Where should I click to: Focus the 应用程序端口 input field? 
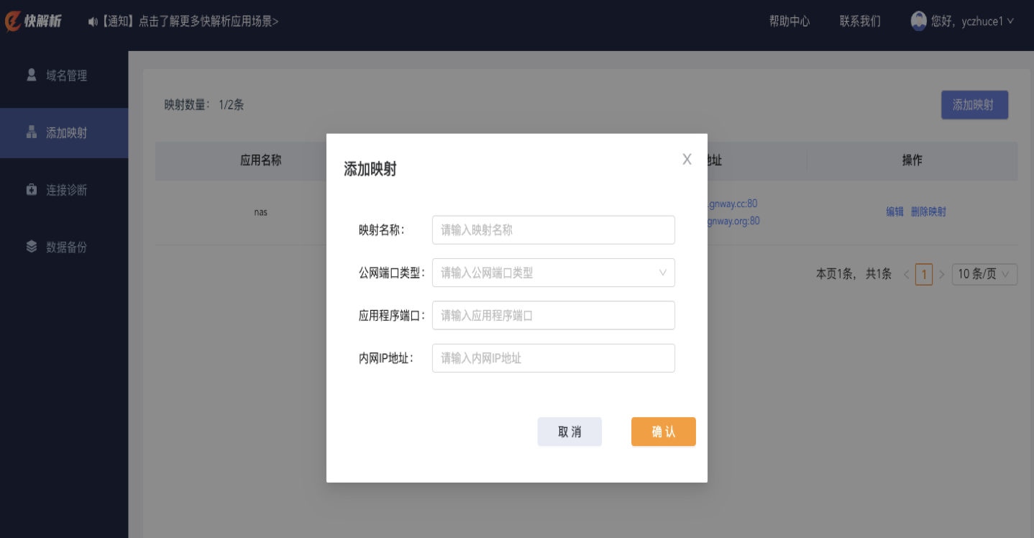click(553, 315)
